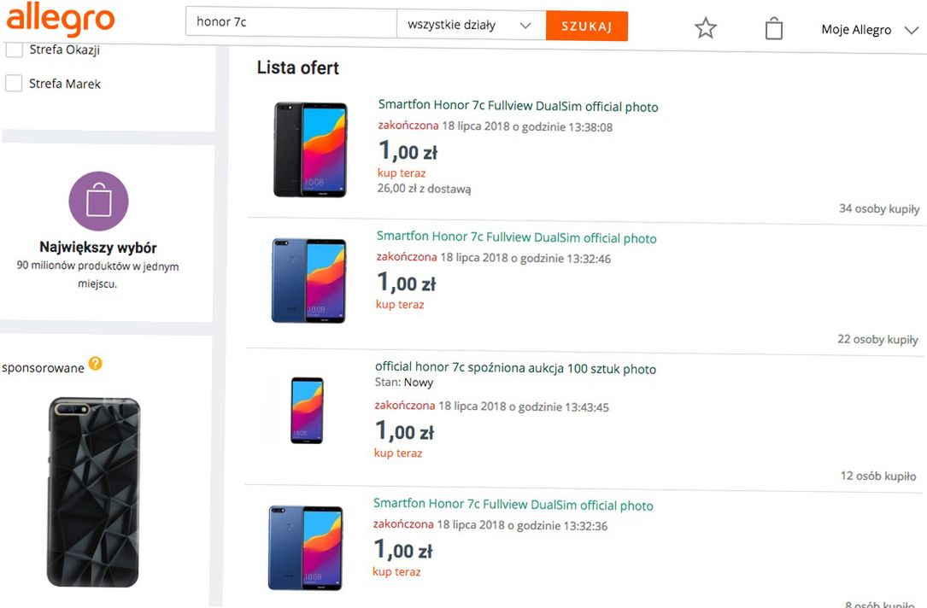
Task: Open the 'official honor 7c spóźniona aukcja' listing
Action: [516, 368]
